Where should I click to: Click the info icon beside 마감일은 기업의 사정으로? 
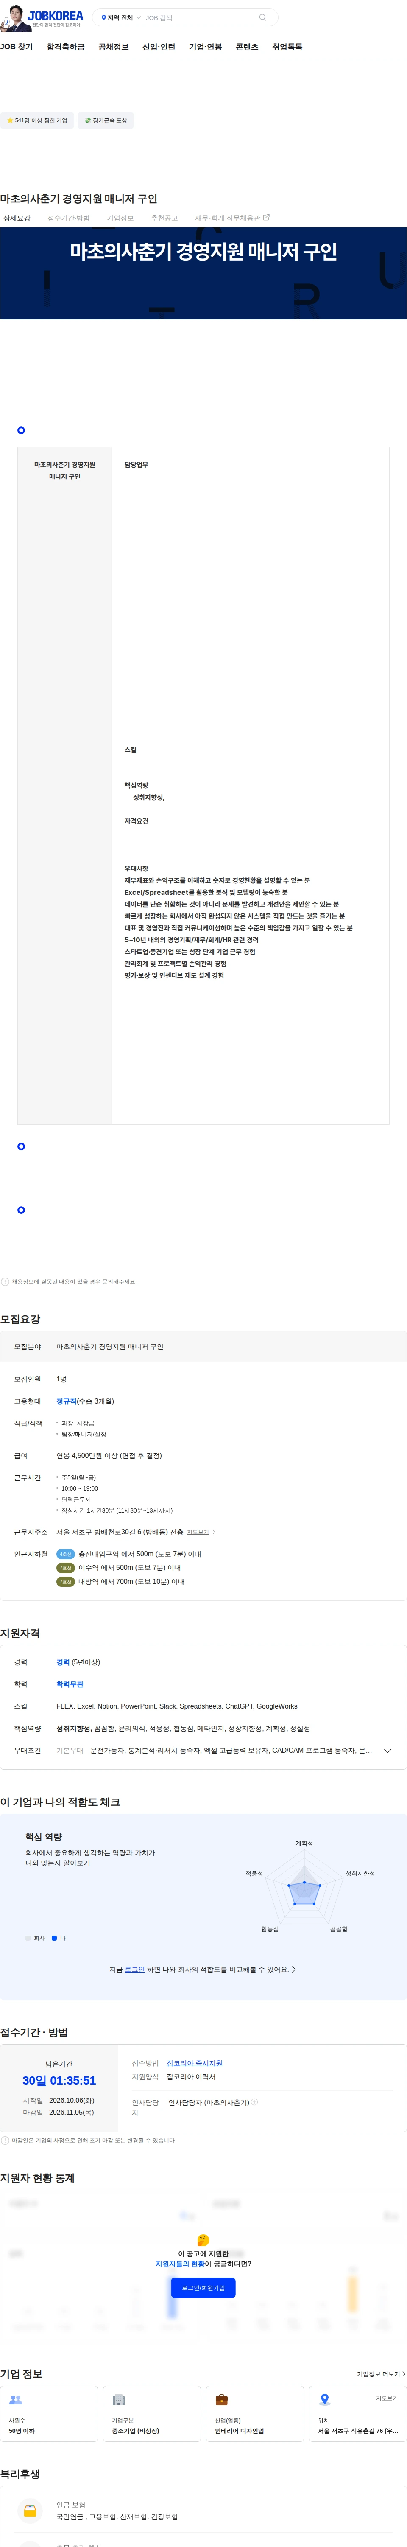click(x=5, y=2140)
